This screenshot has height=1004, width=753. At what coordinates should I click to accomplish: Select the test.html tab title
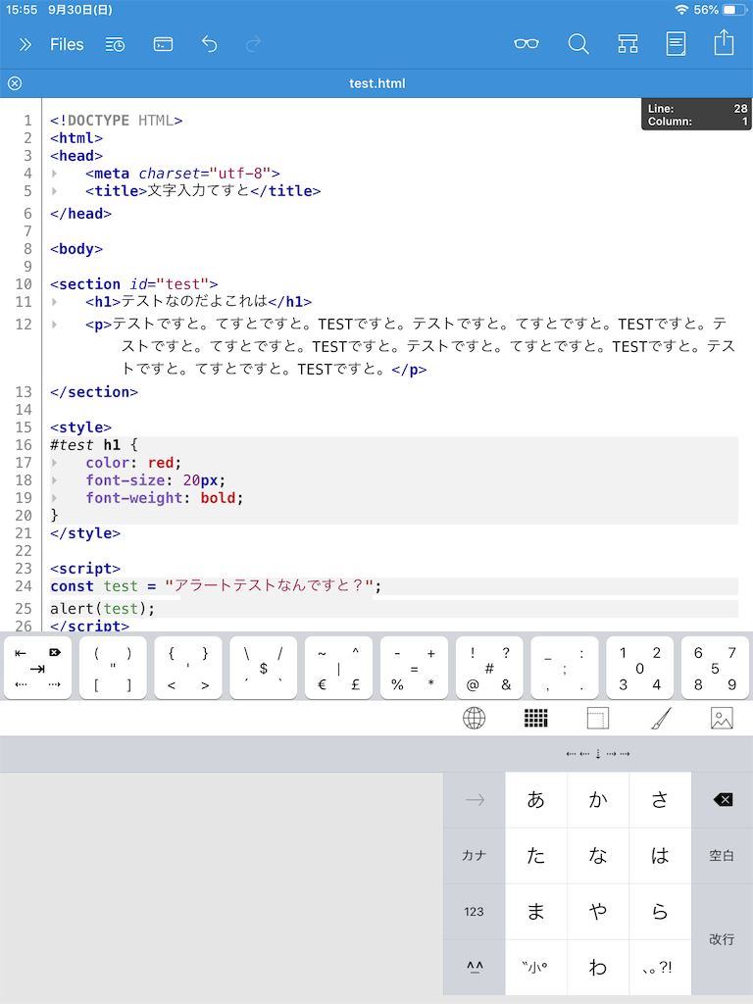pyautogui.click(x=377, y=83)
